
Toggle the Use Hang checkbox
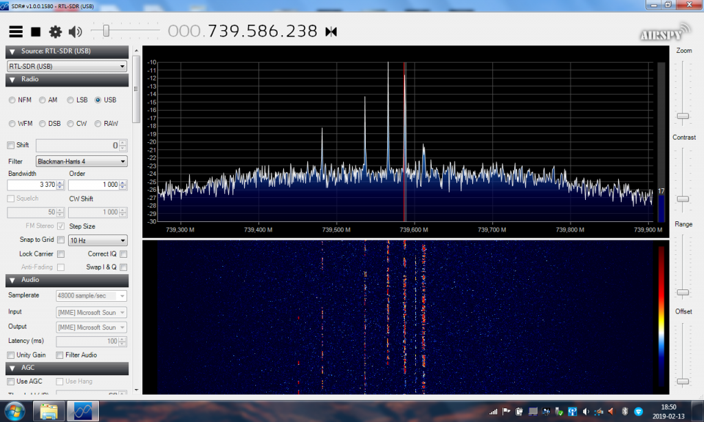59,381
